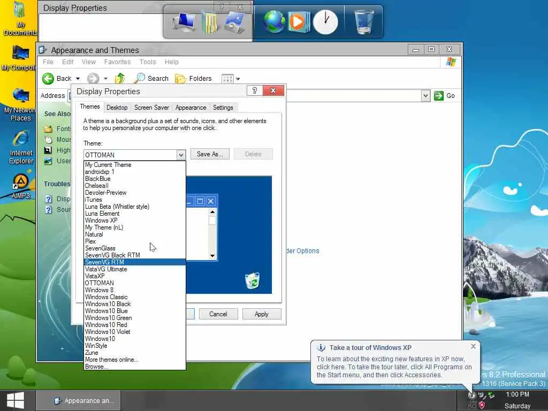Open My Computer desktop icon
This screenshot has width=548, height=411.
20,58
